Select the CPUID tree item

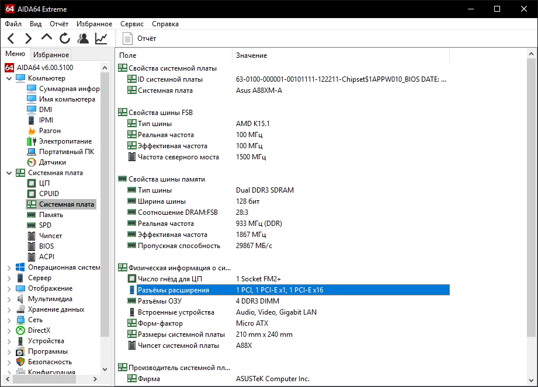(x=48, y=194)
